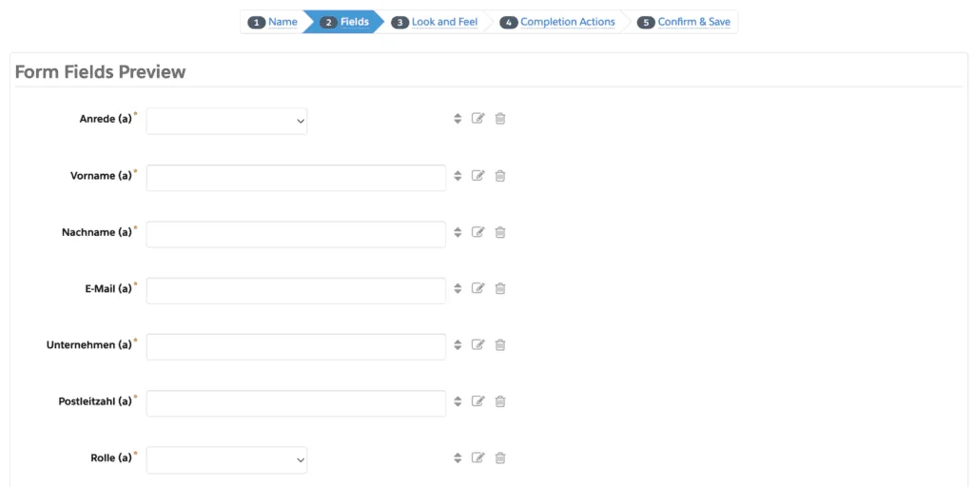The image size is (974, 487).
Task: Edit the Nachname (a) field
Action: 477,232
